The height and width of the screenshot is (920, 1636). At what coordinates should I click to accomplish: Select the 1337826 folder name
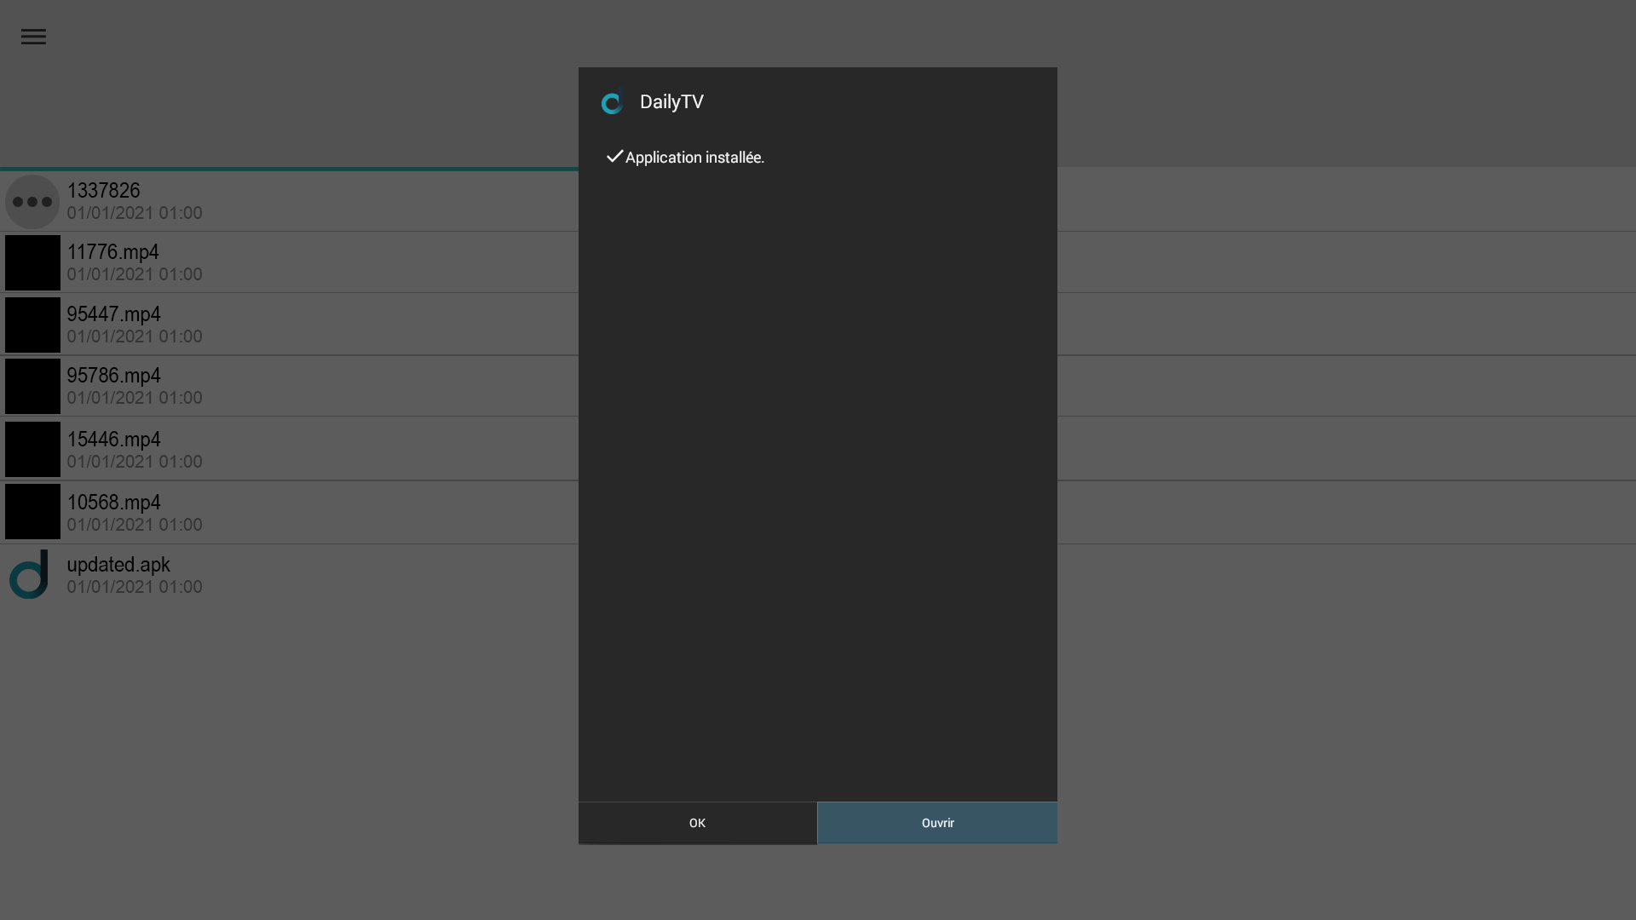coord(103,191)
